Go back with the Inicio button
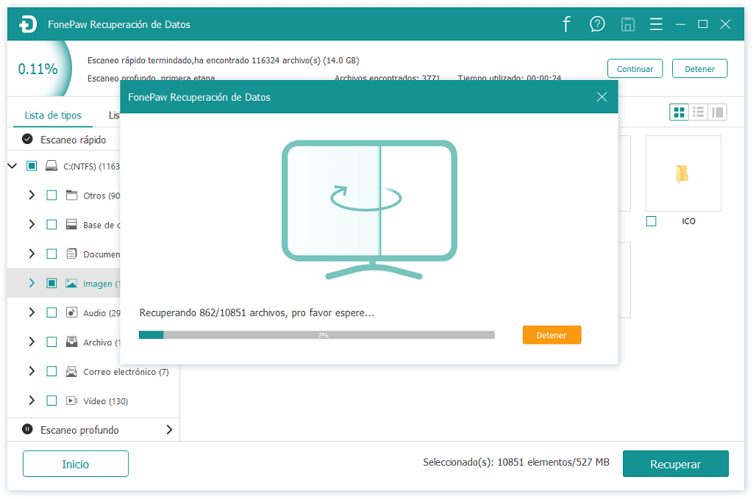This screenshot has height=499, width=753. pos(76,464)
